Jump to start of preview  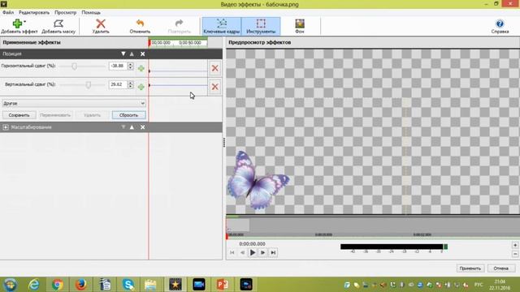point(232,252)
